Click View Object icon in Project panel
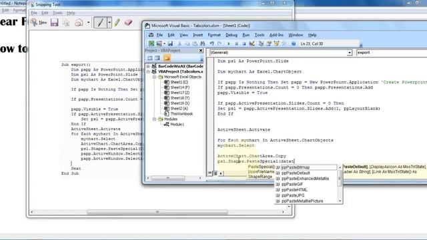 point(157,58)
